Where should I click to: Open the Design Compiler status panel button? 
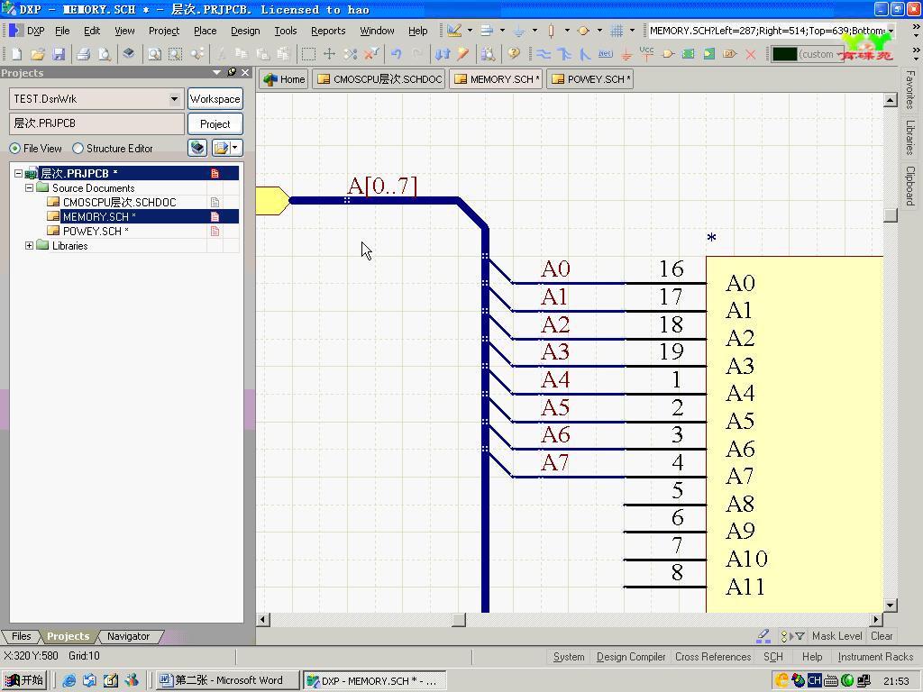[630, 657]
